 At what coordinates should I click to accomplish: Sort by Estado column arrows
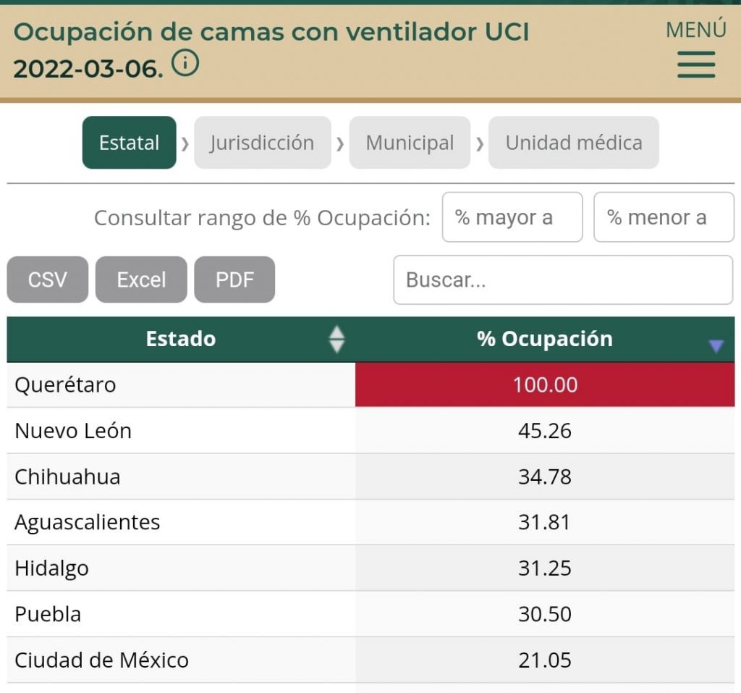click(x=336, y=339)
